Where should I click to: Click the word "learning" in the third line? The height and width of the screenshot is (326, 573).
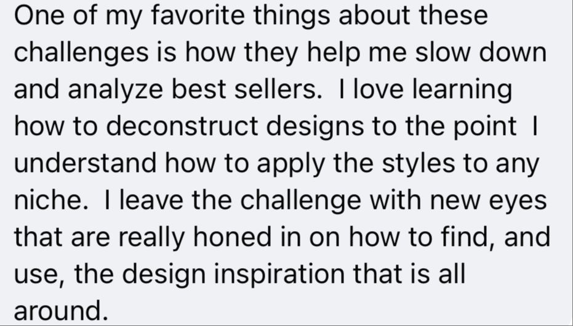(x=462, y=89)
